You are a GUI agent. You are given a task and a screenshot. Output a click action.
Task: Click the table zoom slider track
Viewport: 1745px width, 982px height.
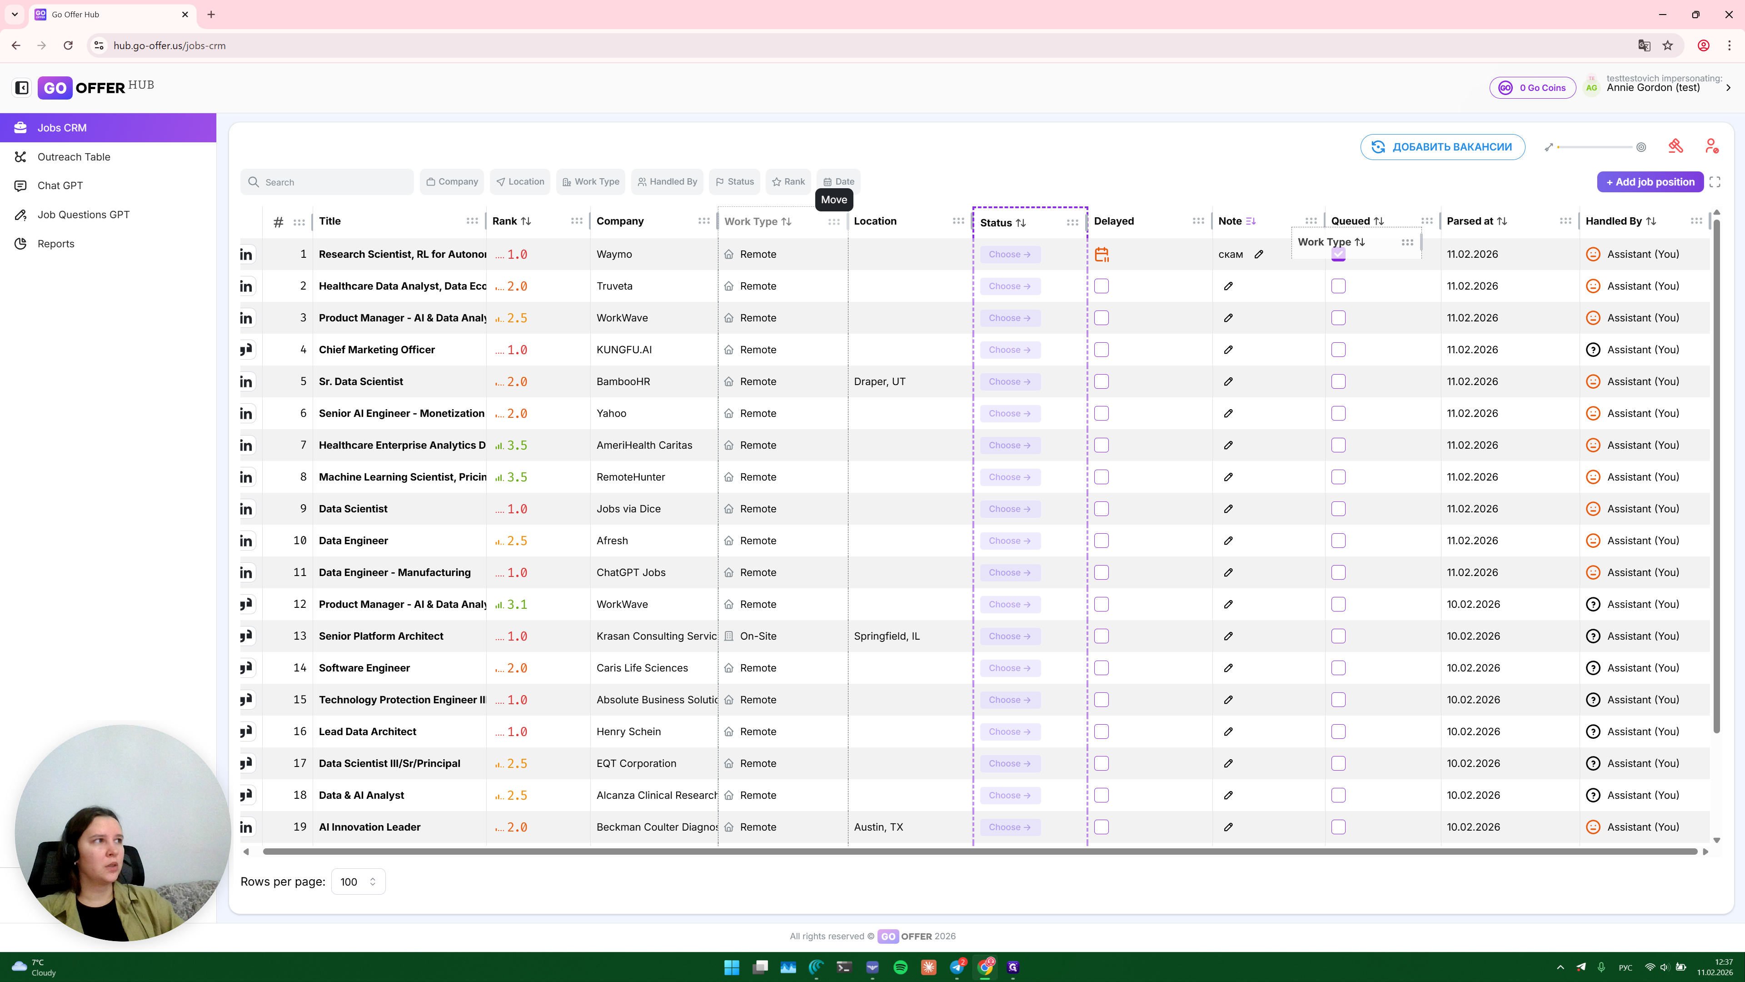pos(1595,147)
